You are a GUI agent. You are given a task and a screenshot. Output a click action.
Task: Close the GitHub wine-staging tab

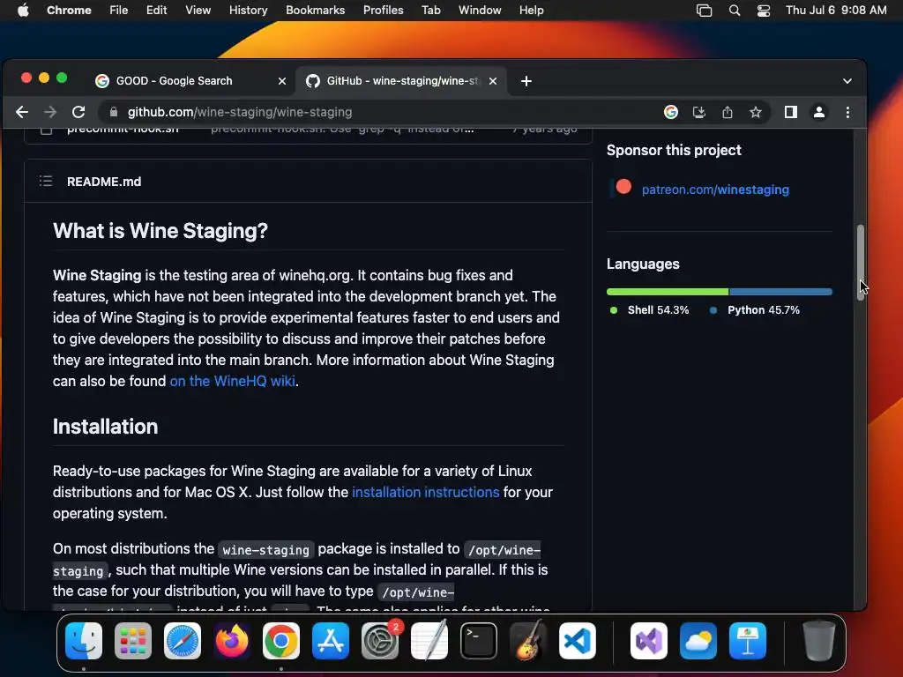click(x=493, y=81)
